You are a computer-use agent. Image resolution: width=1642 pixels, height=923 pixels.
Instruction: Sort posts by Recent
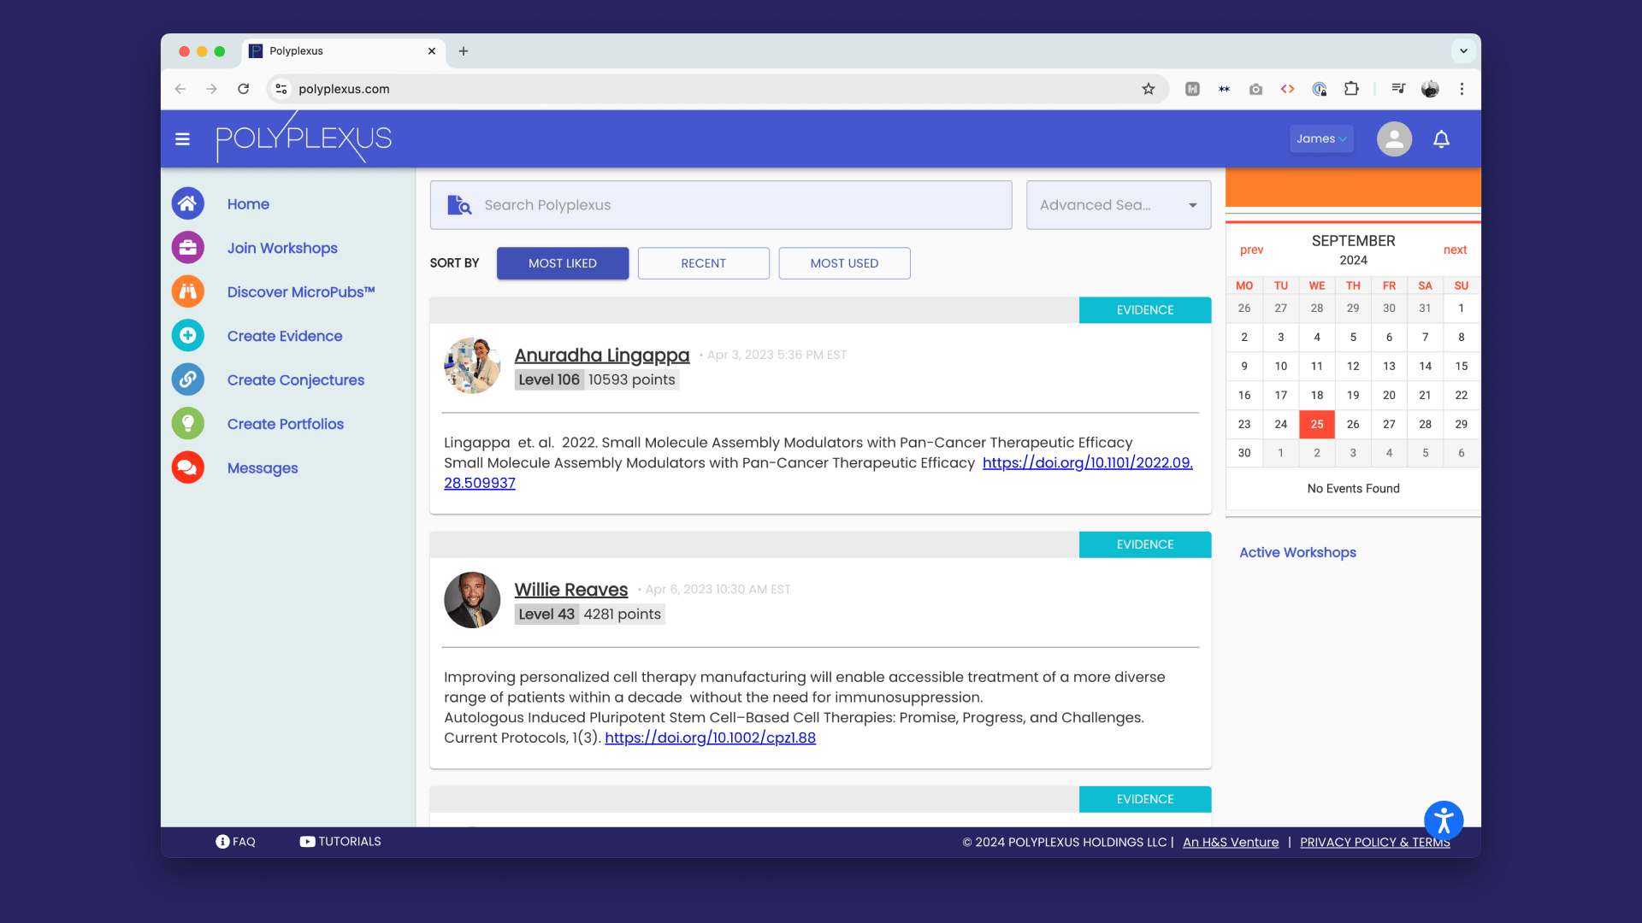point(703,263)
